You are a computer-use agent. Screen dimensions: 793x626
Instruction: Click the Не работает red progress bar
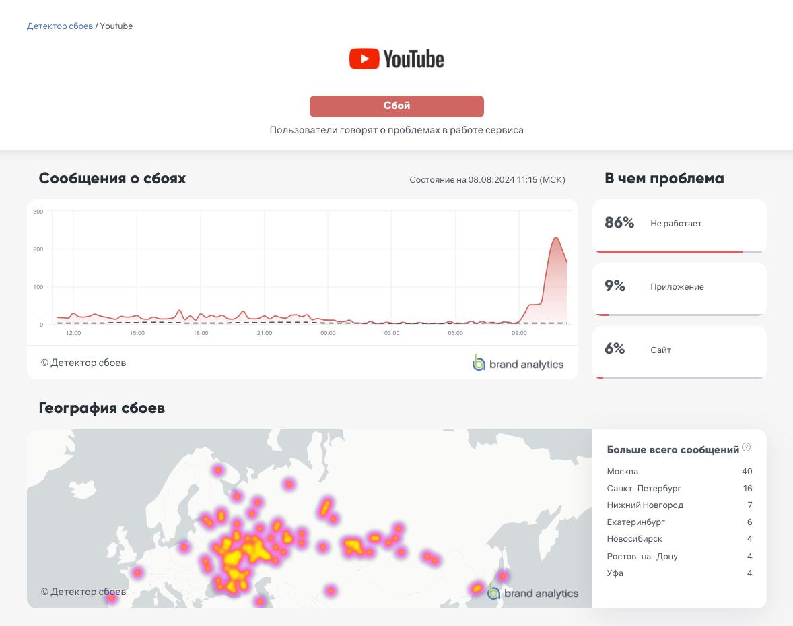point(668,252)
